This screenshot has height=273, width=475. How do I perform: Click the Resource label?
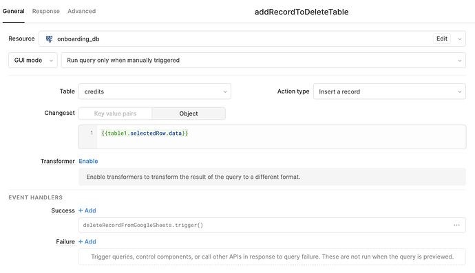(x=21, y=39)
